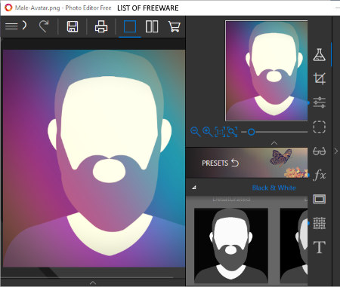340x287 pixels.
Task: Zoom out with magnifier minus
Action: click(196, 132)
